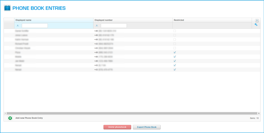This screenshot has height=133, width=264.
Task: Click left arrow of horizontal scrollbar
Action: (5, 113)
